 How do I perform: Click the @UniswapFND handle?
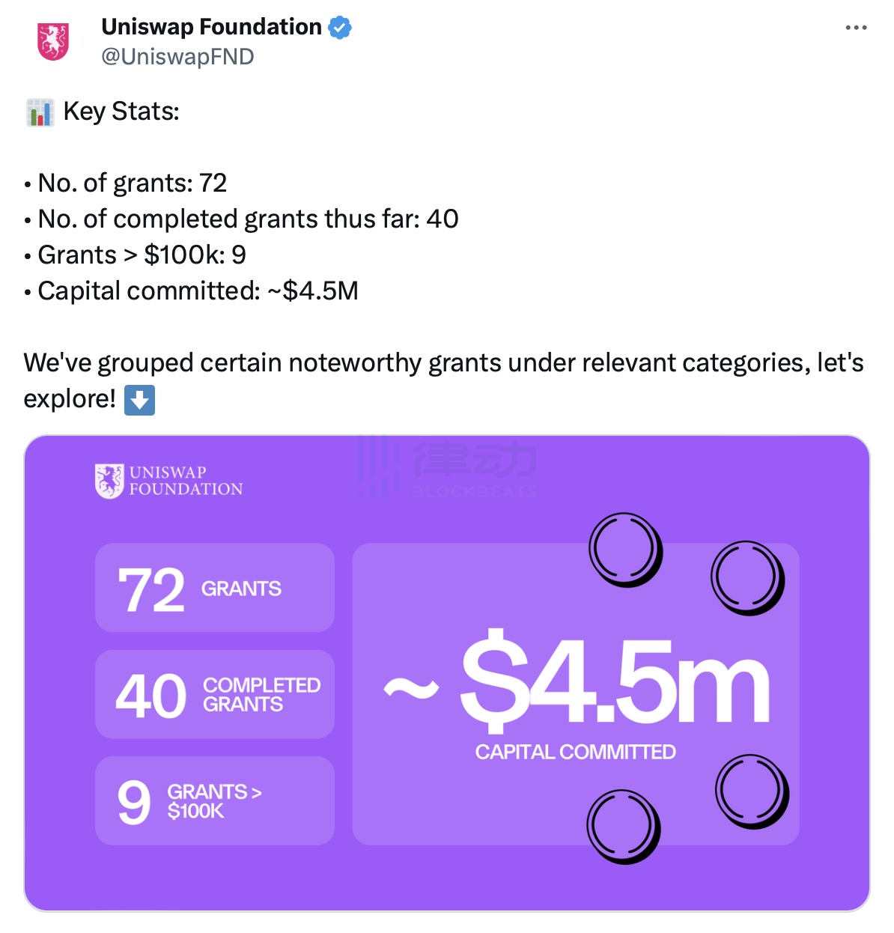click(x=177, y=57)
